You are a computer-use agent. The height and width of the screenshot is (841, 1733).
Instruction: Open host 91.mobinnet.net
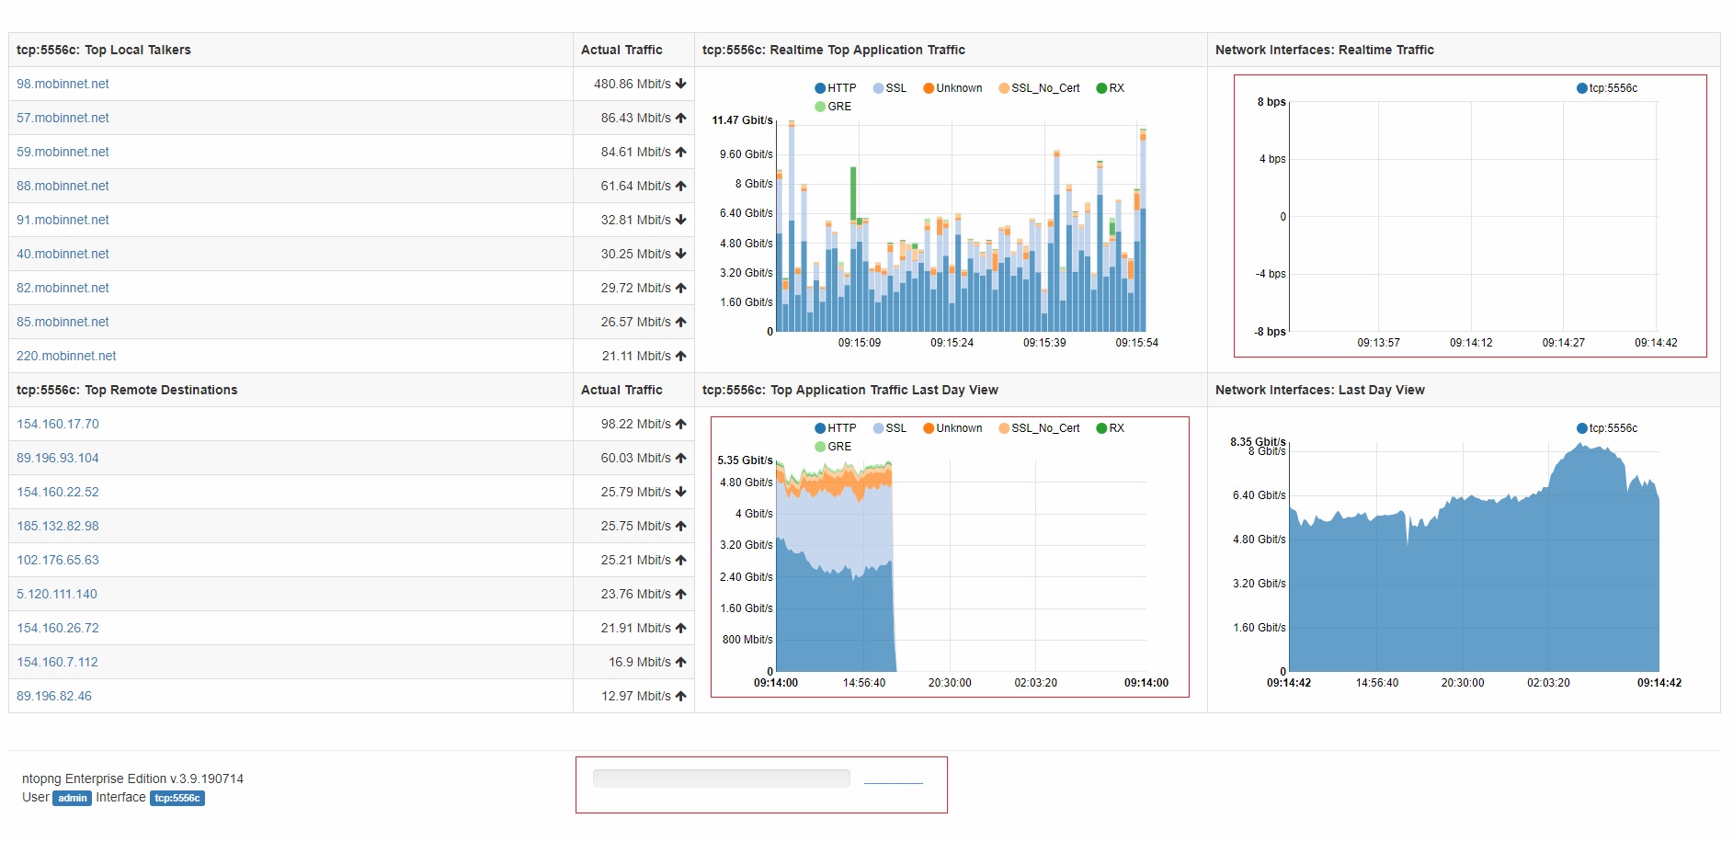point(63,220)
